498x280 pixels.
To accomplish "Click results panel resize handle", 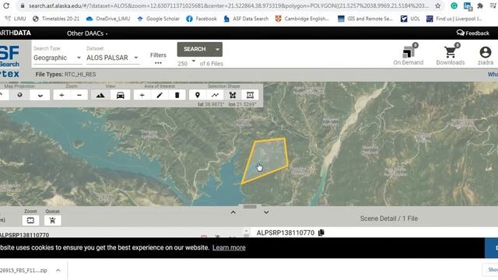I will pyautogui.click(x=250, y=207).
